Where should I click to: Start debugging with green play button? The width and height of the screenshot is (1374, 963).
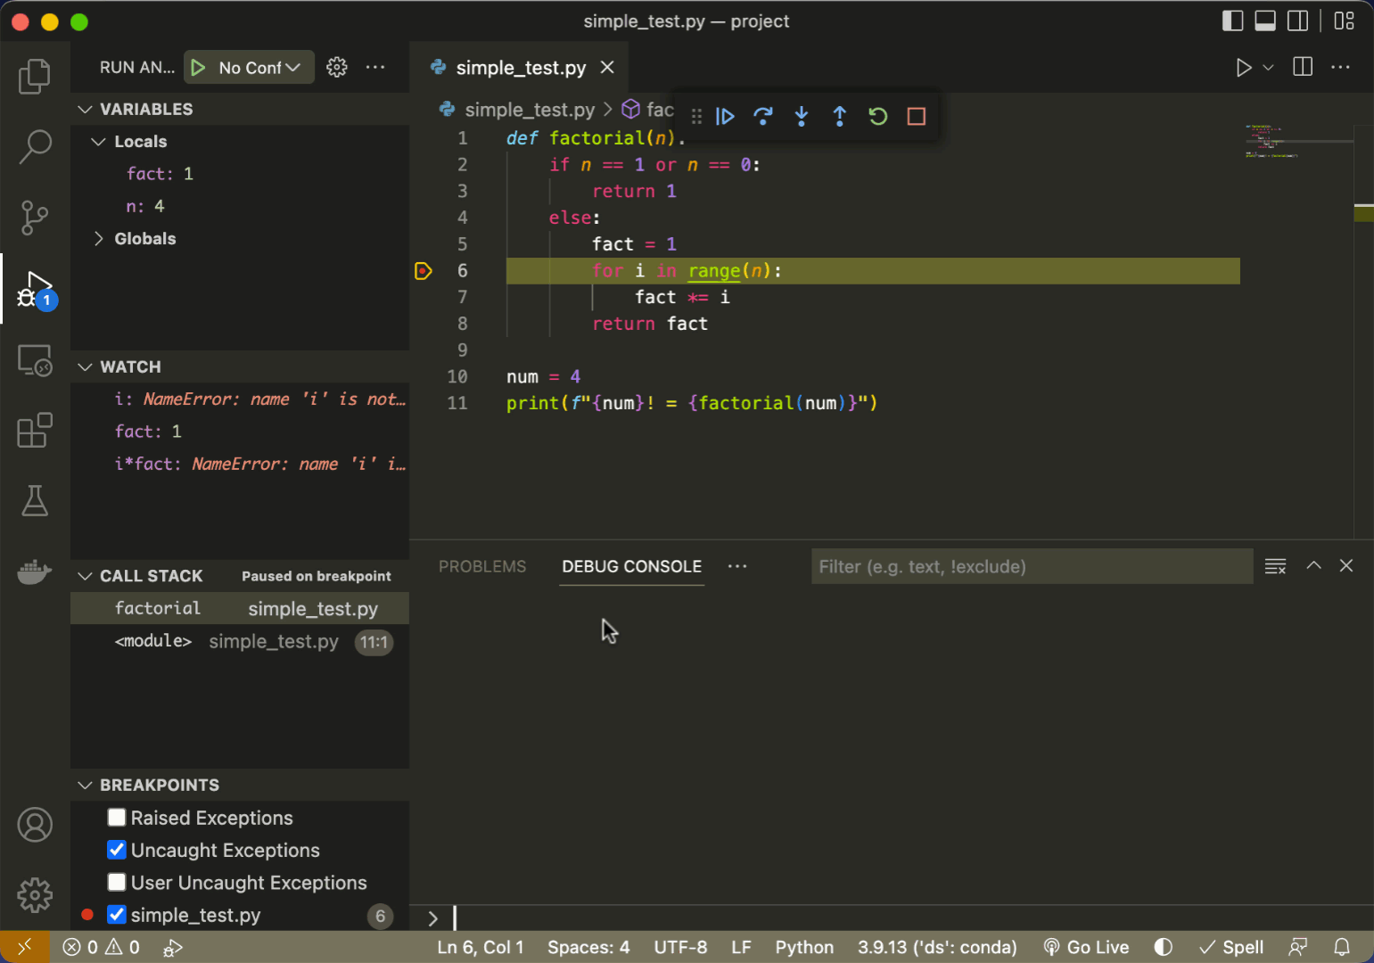click(198, 68)
